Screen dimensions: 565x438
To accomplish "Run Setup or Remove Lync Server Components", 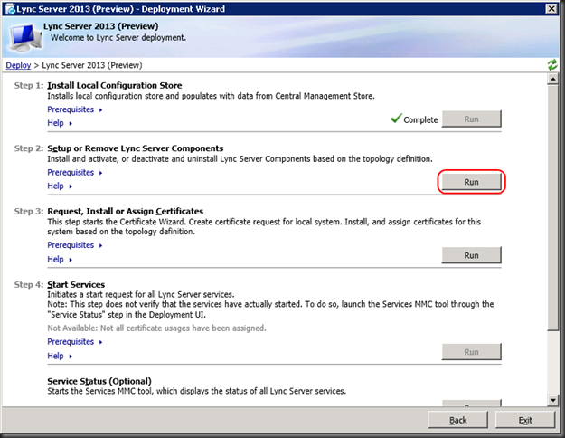I will tap(471, 182).
